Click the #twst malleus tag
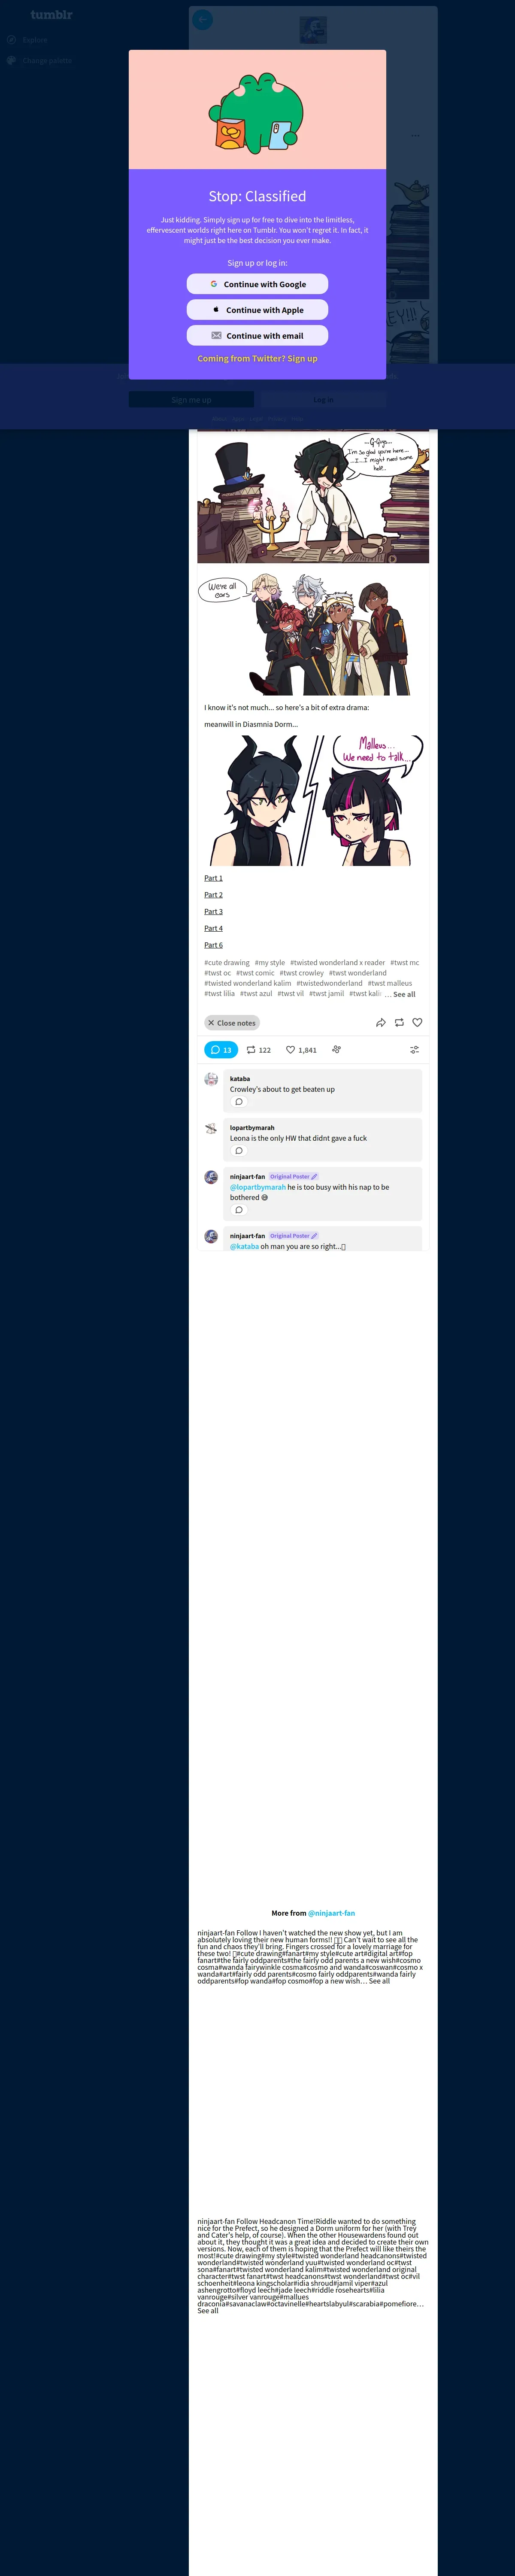 (x=390, y=984)
